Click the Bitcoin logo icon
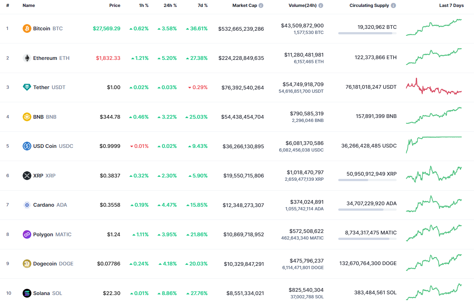 (27, 28)
